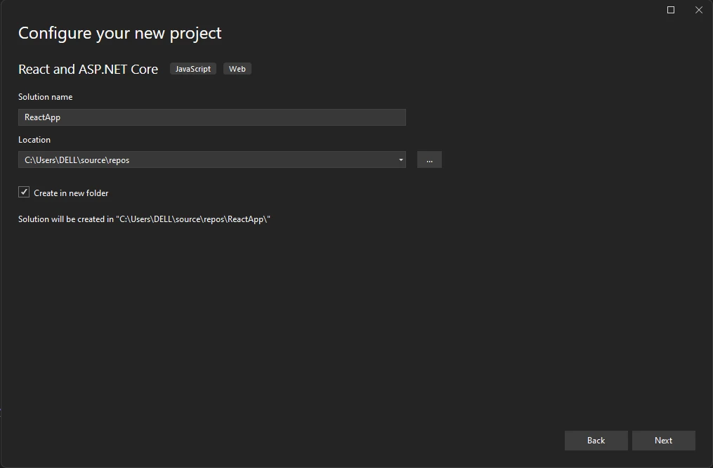The image size is (713, 468).
Task: Click the Solution name text field
Action: click(x=211, y=117)
